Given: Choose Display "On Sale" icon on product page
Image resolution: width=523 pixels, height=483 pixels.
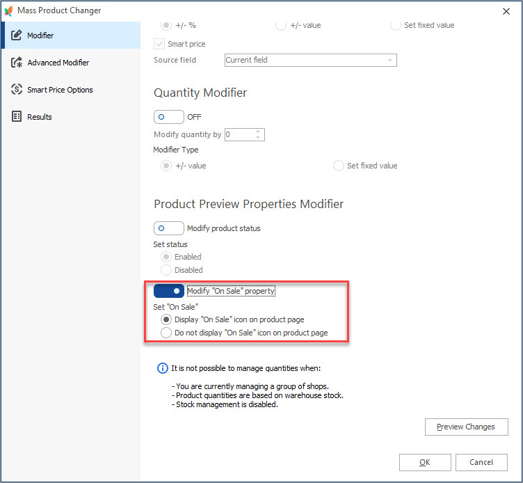Looking at the screenshot, I should [x=166, y=320].
